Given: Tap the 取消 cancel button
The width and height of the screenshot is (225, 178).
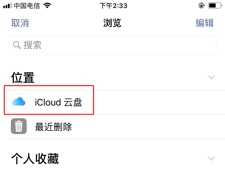Looking at the screenshot, I should 20,23.
